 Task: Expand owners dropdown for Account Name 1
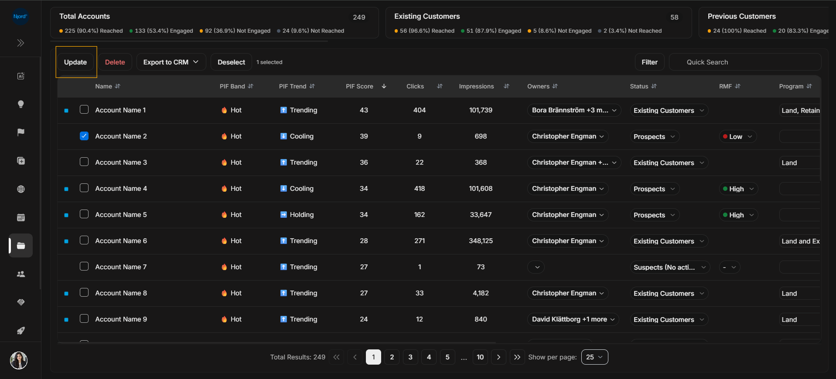tap(574, 110)
